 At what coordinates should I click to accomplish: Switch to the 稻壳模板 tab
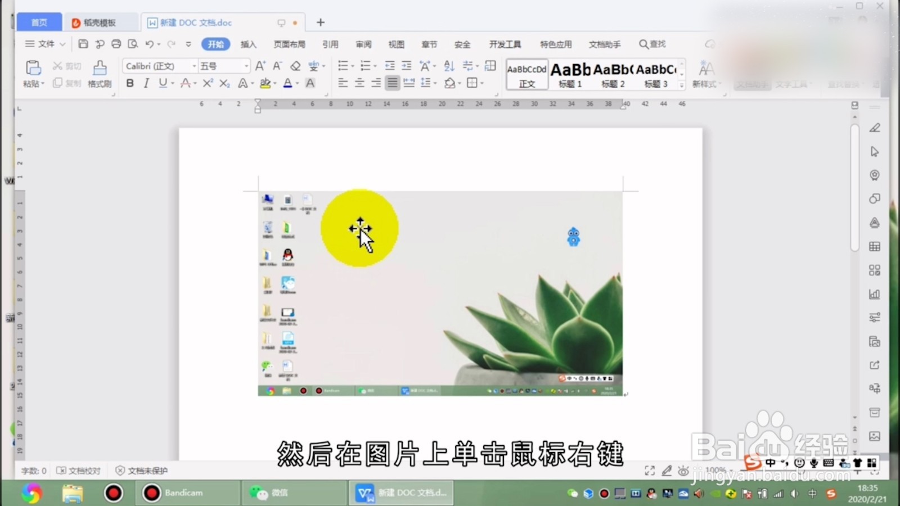point(100,22)
